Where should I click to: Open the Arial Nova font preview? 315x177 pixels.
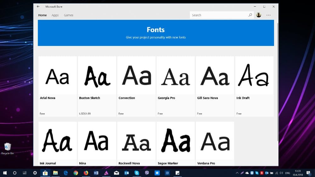tap(57, 76)
